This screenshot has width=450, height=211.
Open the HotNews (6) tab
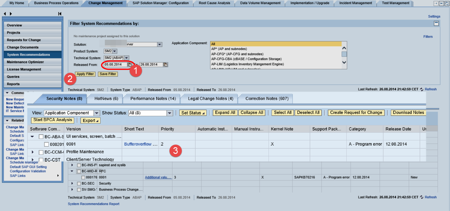click(x=106, y=98)
